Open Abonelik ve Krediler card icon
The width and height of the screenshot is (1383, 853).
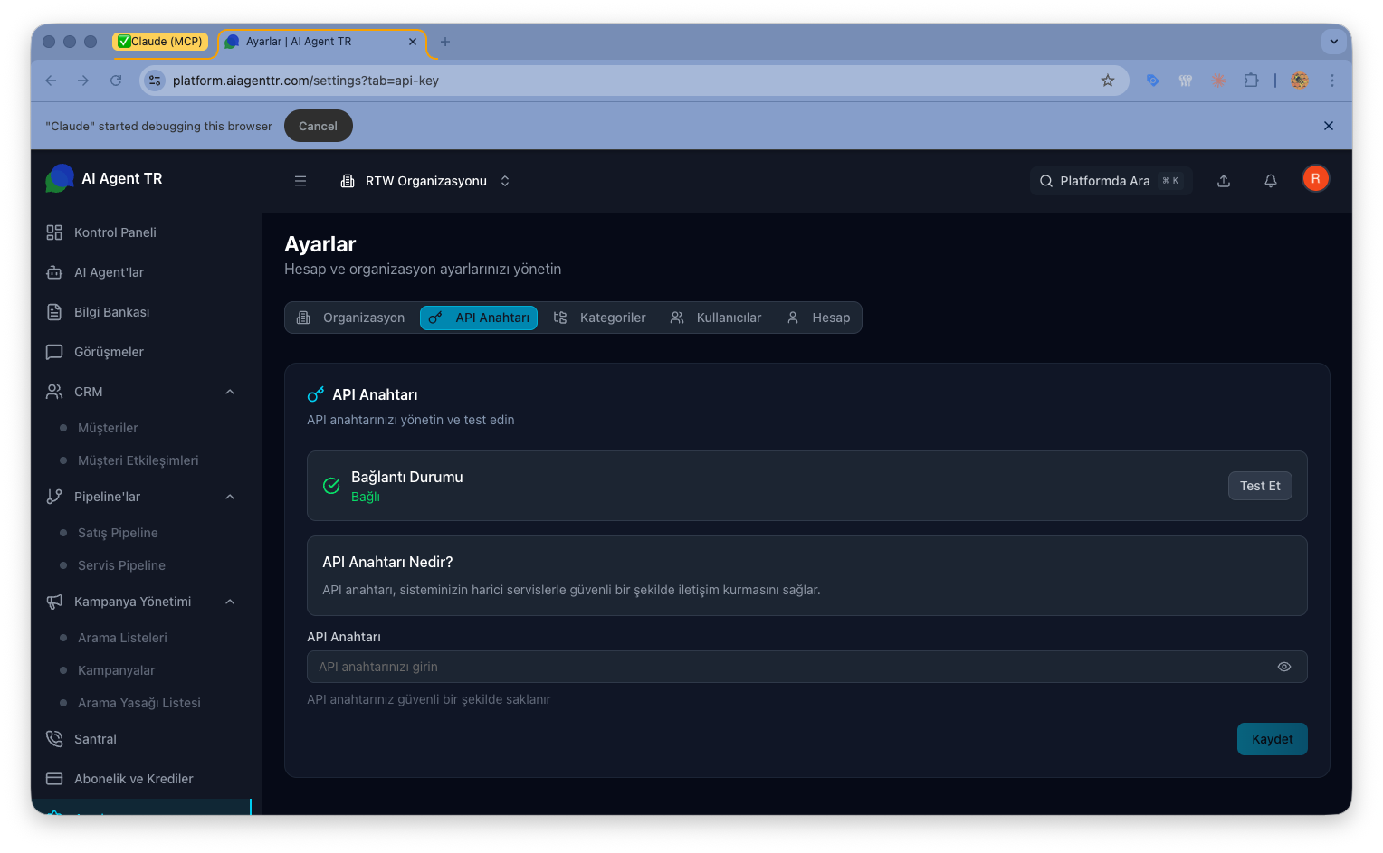tap(54, 779)
